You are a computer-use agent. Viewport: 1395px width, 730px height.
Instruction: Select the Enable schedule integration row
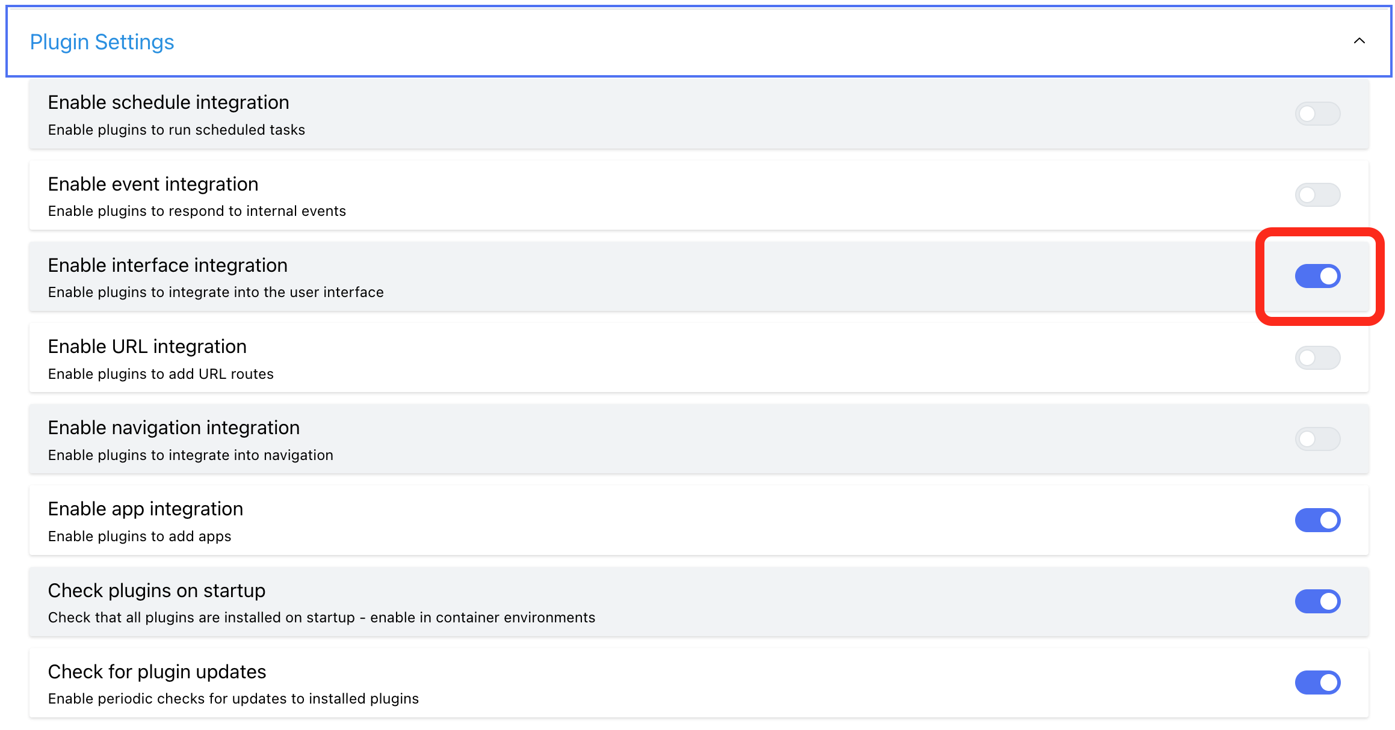coord(169,102)
